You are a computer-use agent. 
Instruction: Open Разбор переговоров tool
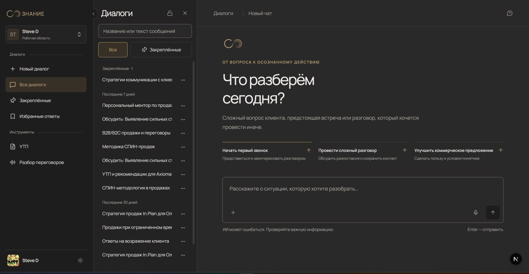pos(46,162)
